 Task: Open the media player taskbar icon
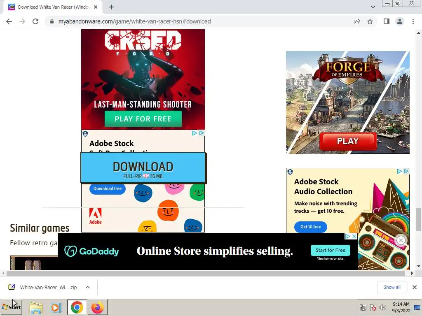(56, 307)
